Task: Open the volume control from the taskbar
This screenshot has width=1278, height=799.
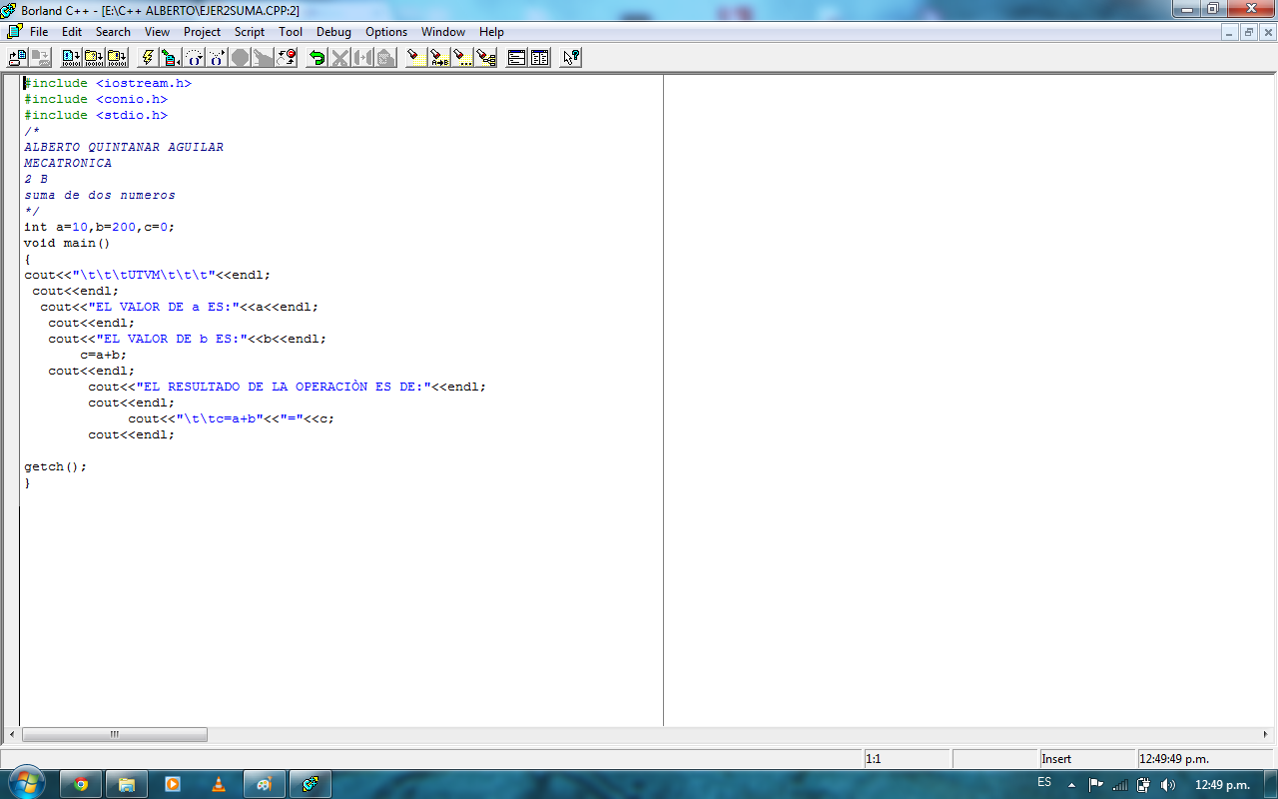Action: [1169, 784]
